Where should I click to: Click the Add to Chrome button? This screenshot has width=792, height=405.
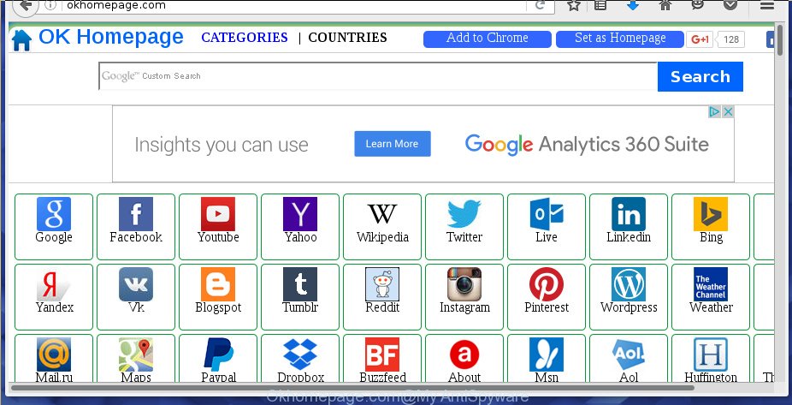[488, 39]
